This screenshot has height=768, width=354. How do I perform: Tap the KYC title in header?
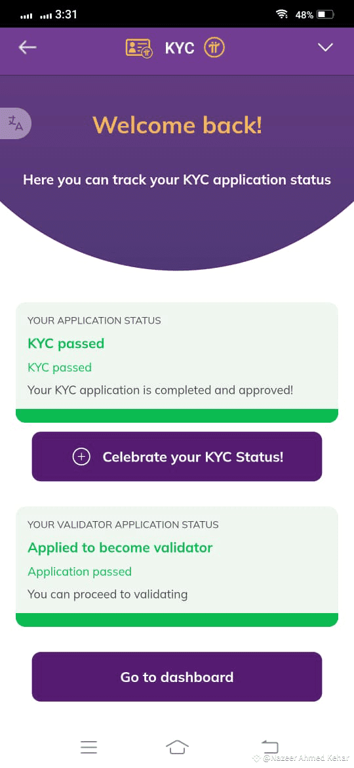pyautogui.click(x=180, y=48)
